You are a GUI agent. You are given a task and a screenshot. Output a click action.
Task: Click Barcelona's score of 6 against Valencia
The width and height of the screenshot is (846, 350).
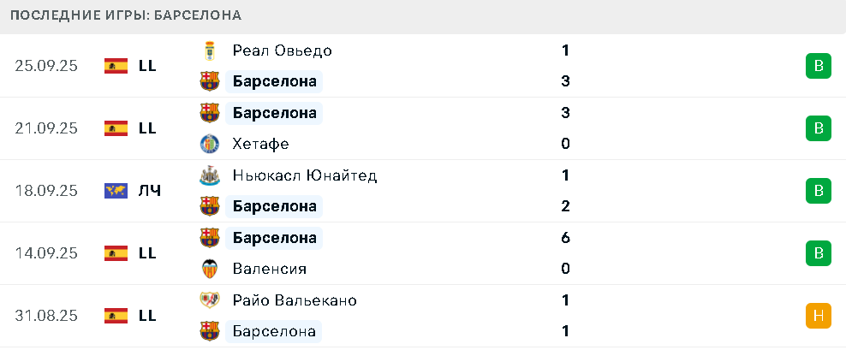pos(565,238)
